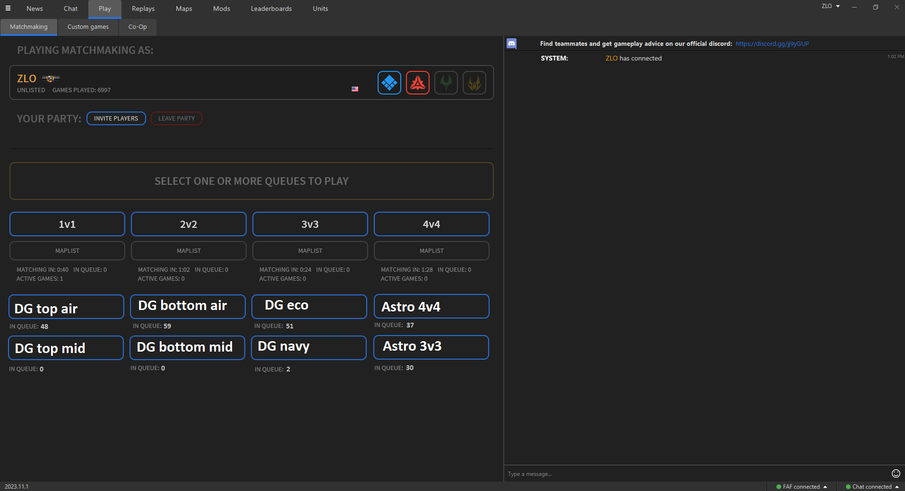Toggle the Seraphim faction icon

(x=474, y=83)
